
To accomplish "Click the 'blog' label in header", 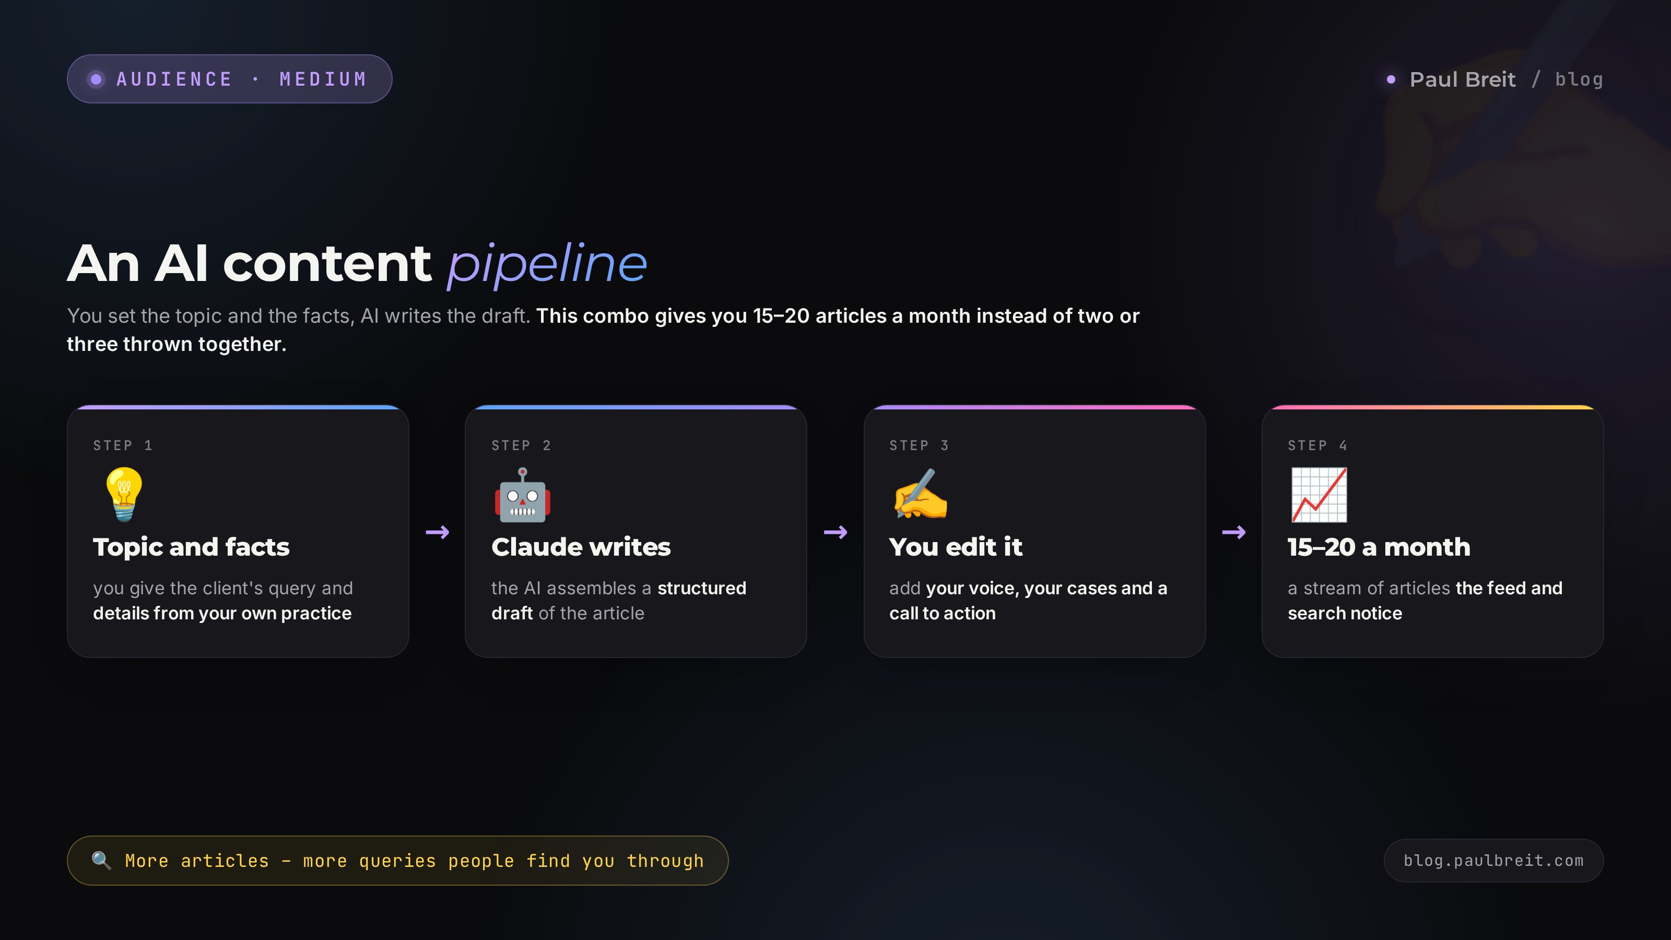I will coord(1579,79).
